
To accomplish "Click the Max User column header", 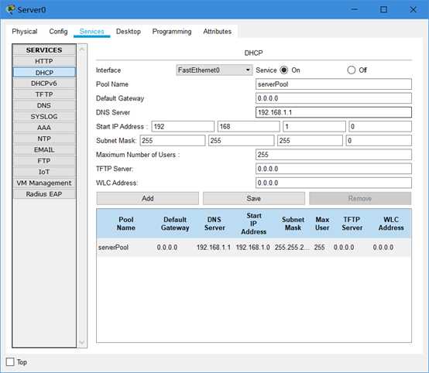I will click(x=322, y=224).
